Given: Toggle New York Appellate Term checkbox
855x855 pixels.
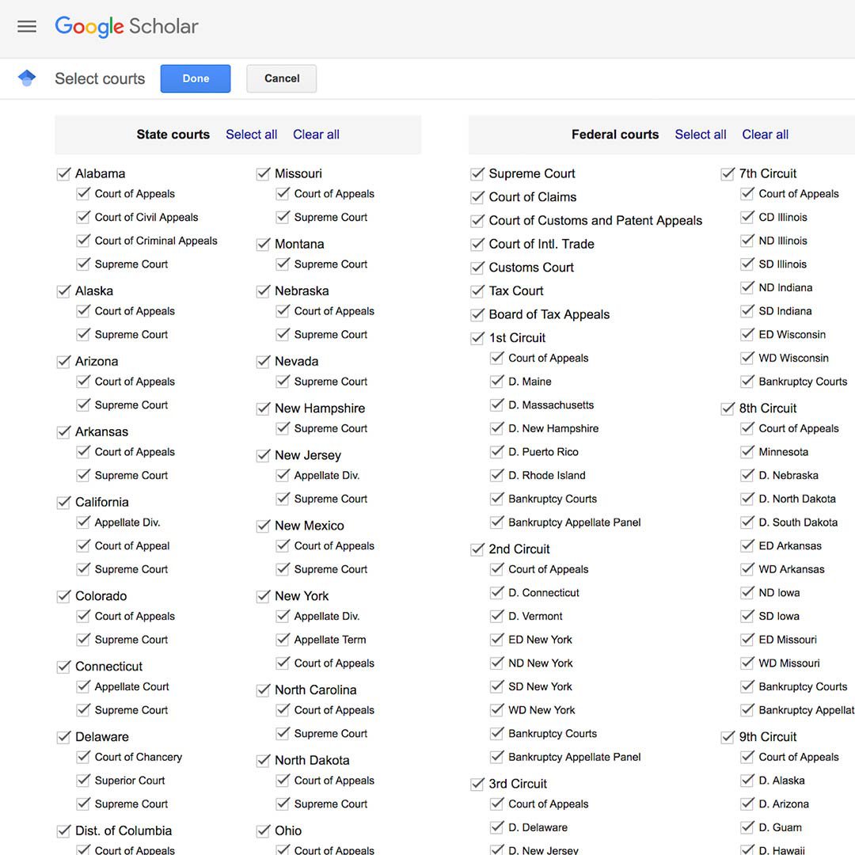Looking at the screenshot, I should pos(283,640).
